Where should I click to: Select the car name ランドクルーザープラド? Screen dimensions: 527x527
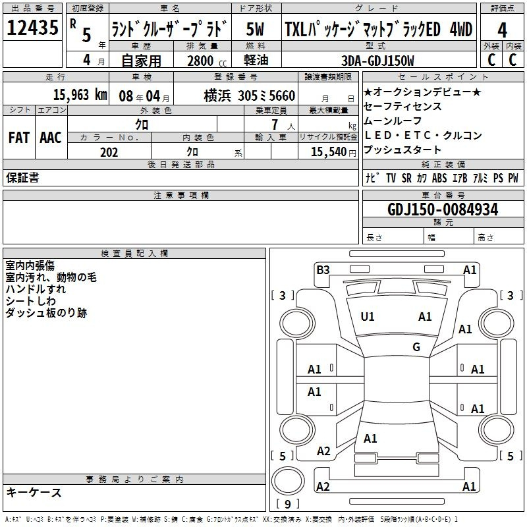170,28
